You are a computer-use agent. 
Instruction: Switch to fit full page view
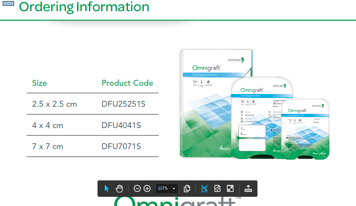[217, 189]
